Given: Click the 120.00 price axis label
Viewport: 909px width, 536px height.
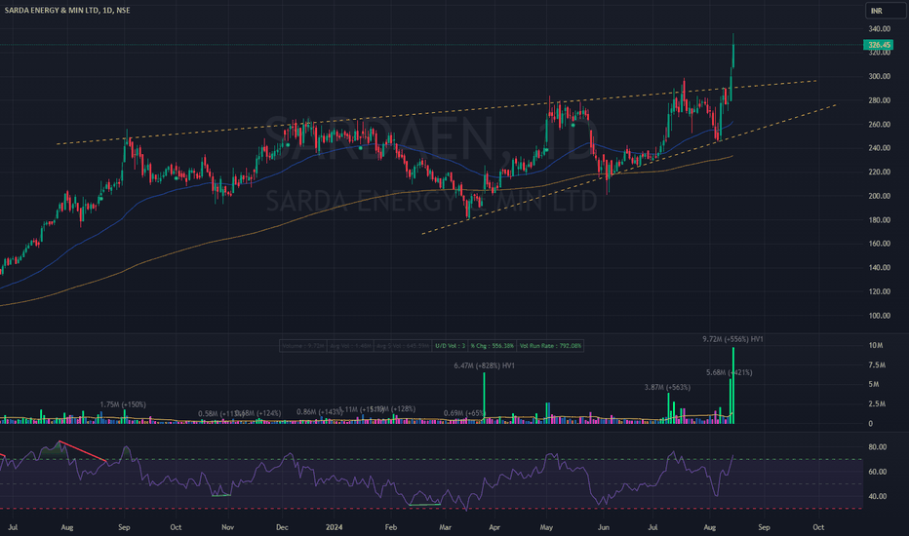Looking at the screenshot, I should coord(879,291).
